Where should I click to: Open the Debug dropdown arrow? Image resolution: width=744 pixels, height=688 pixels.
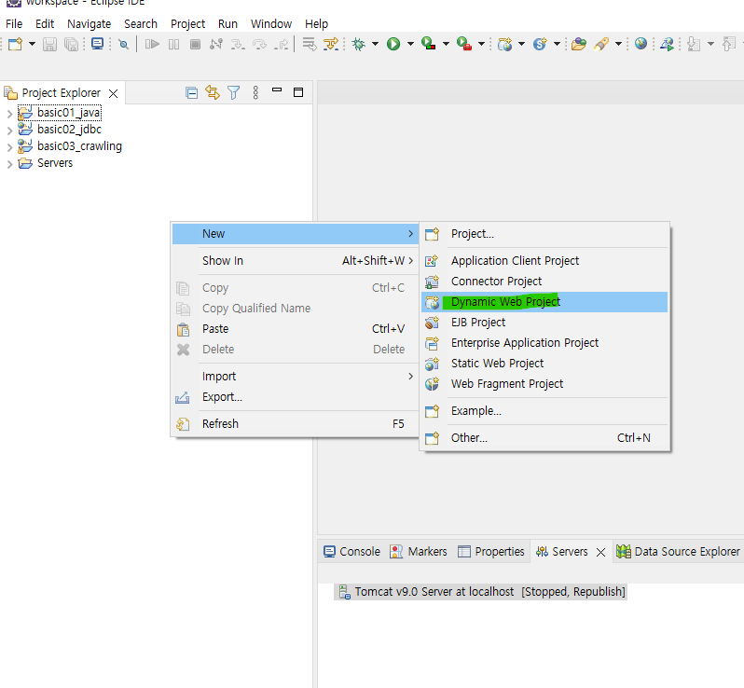tap(375, 44)
